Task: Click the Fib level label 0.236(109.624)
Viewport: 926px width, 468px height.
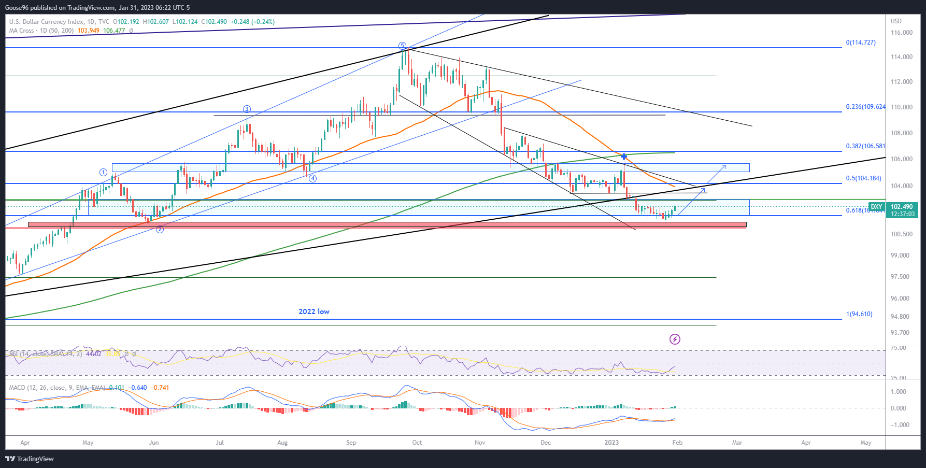Action: pos(866,107)
